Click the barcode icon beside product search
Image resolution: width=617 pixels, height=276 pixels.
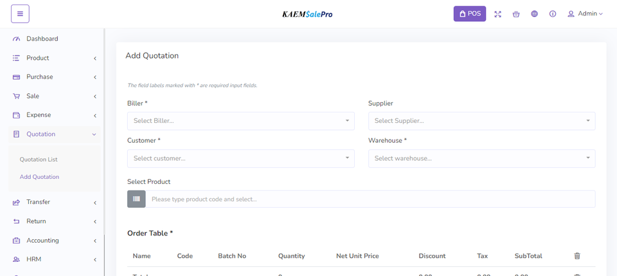click(136, 199)
